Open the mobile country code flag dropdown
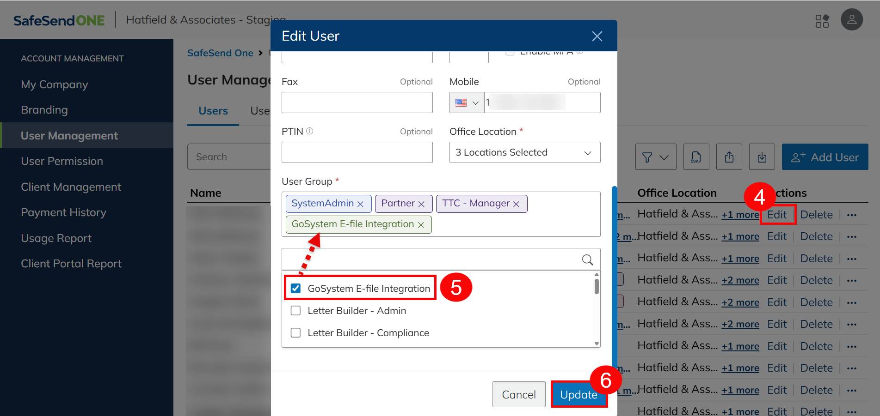 pyautogui.click(x=467, y=102)
